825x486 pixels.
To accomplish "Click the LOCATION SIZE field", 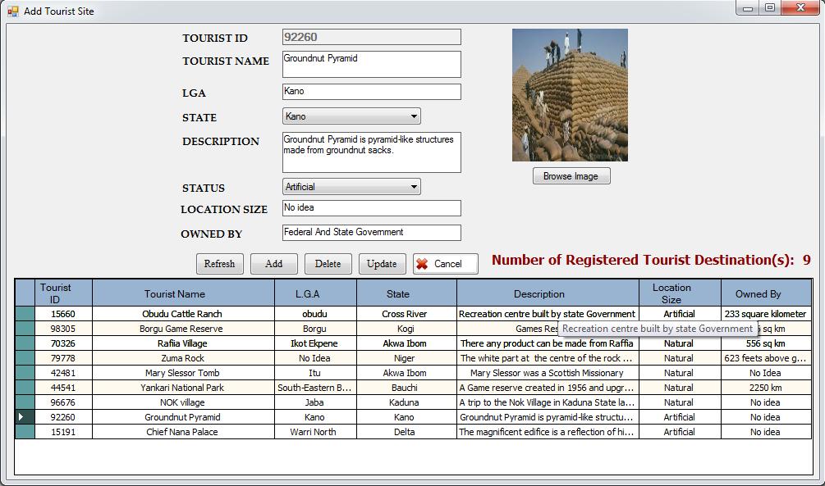I will [x=371, y=208].
